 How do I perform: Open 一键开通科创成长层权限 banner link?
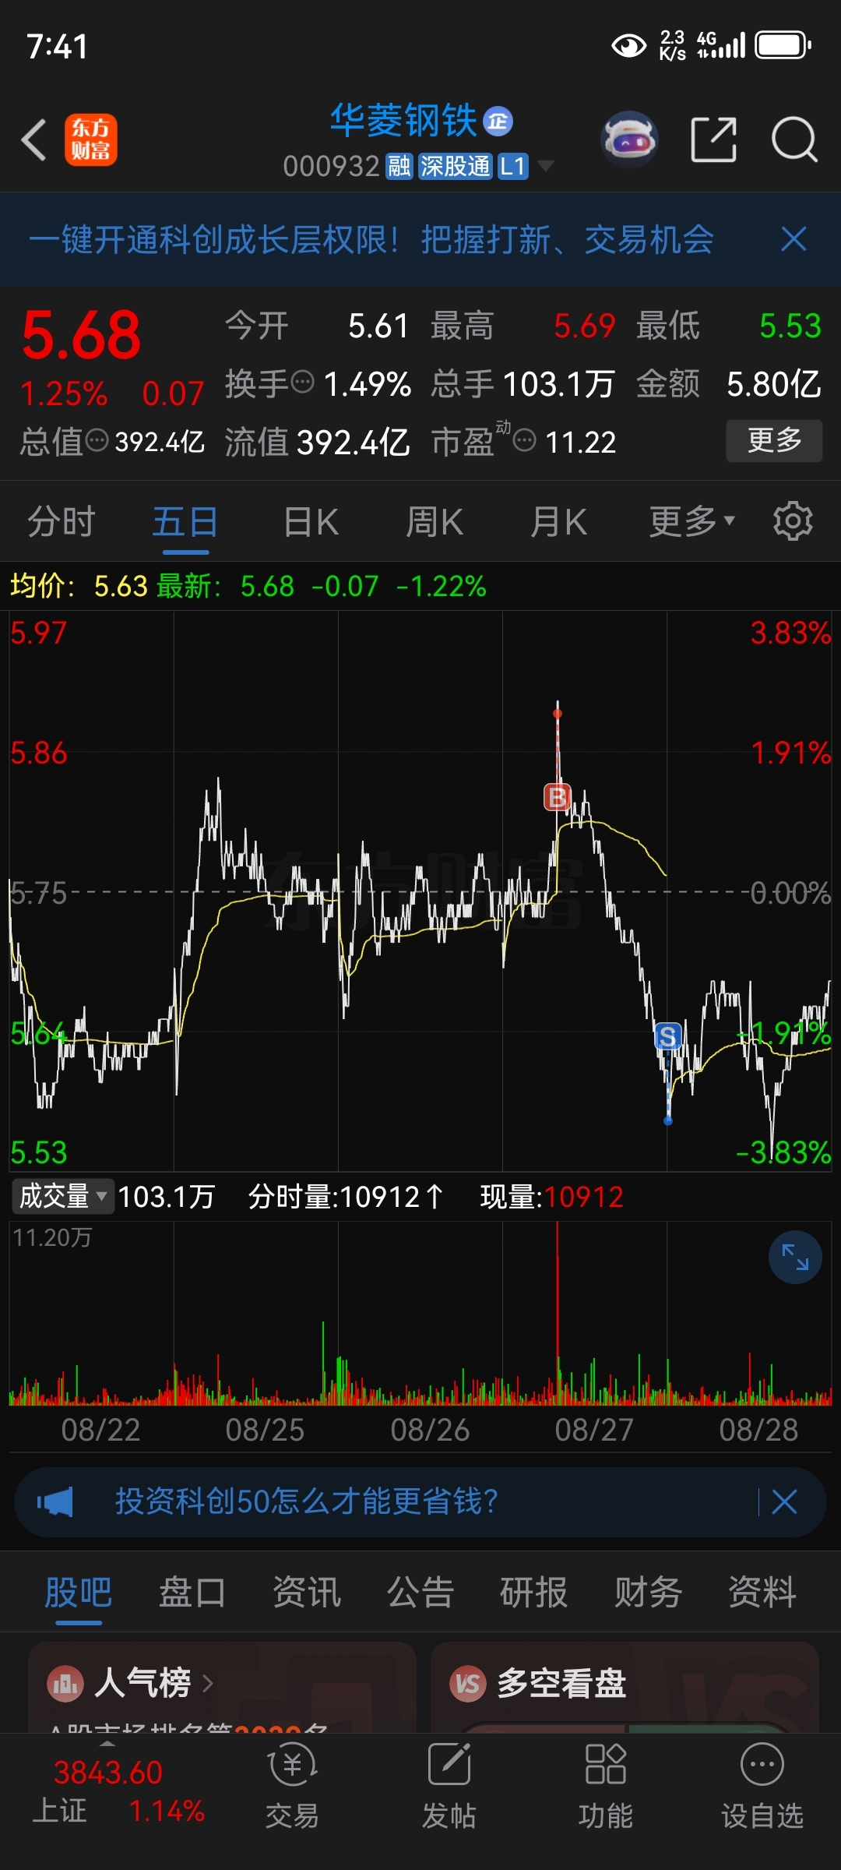click(371, 239)
